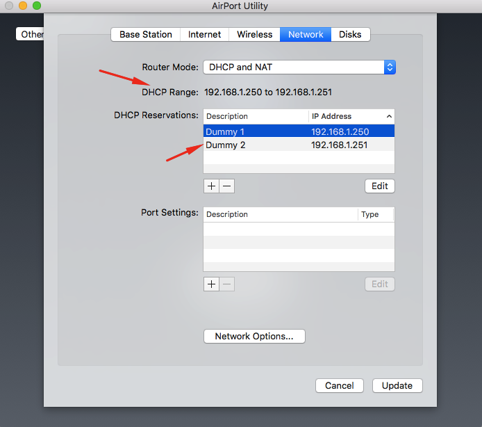Click the Type header in Port Settings

(376, 214)
